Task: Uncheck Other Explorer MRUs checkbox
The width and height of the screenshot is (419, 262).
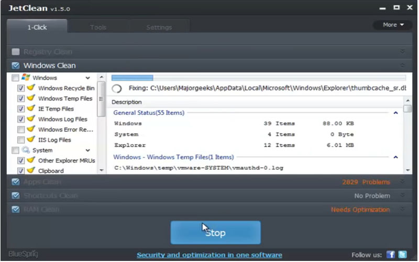Action: (21, 161)
